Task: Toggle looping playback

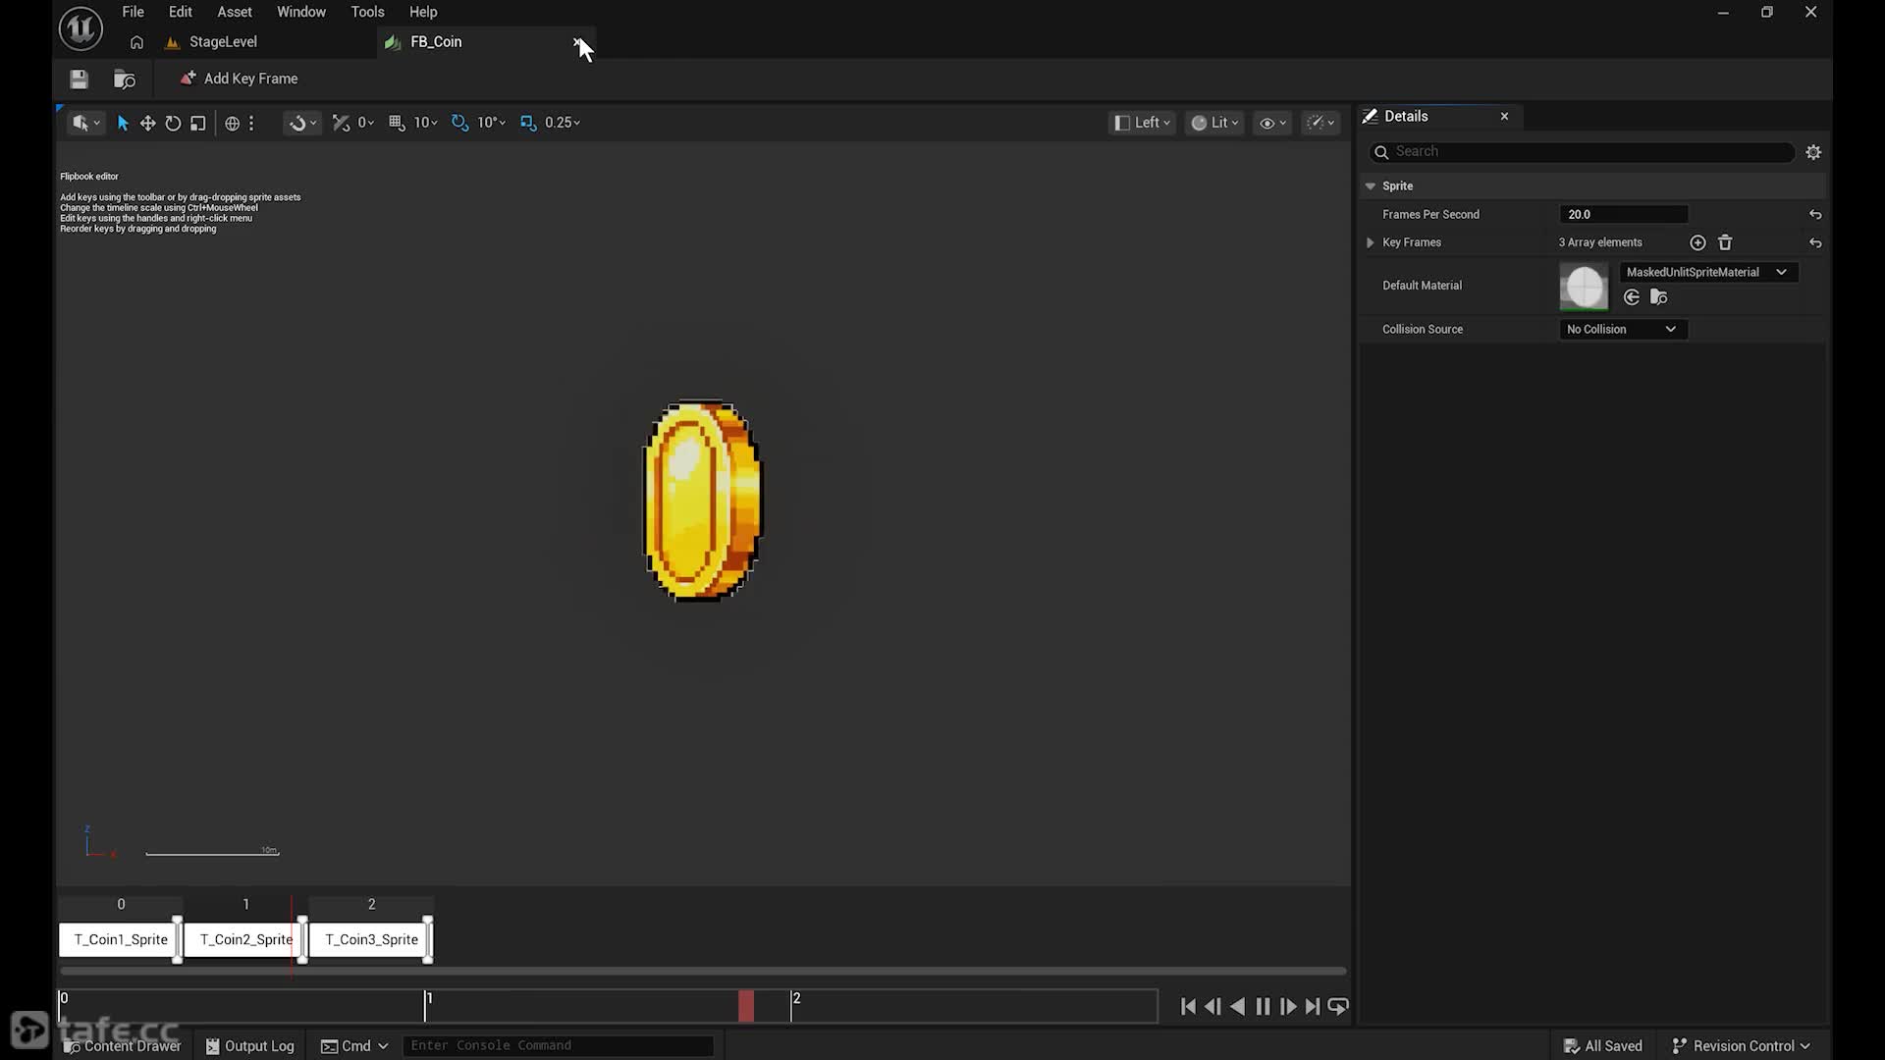Action: 1338,1007
